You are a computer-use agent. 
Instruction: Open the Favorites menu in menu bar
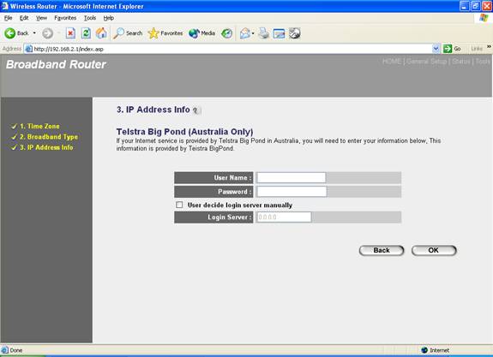coord(65,18)
